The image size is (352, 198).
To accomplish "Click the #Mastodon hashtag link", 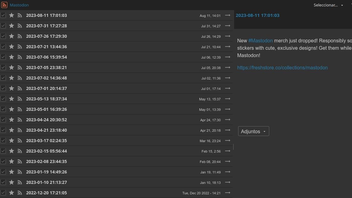I will pyautogui.click(x=260, y=41).
